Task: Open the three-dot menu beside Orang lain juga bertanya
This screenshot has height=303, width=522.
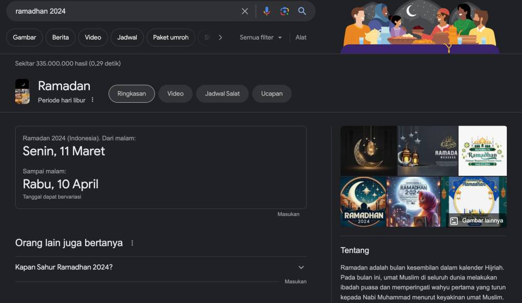Action: (x=132, y=243)
